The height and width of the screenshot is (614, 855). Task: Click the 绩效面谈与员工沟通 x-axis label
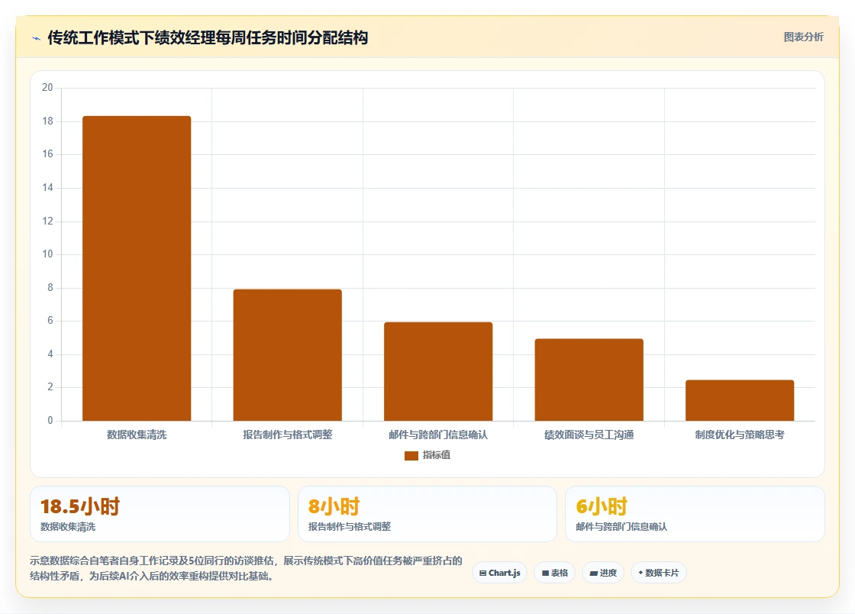tap(589, 435)
